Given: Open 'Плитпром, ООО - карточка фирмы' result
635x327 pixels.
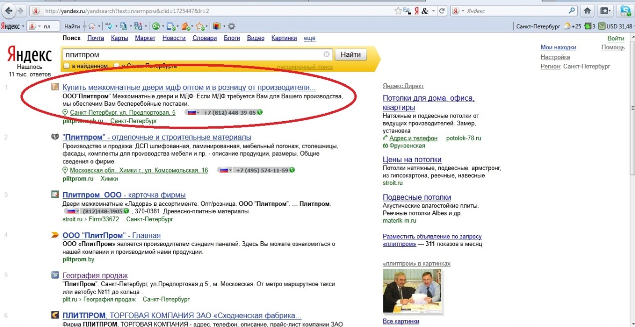Looking at the screenshot, I should tap(124, 195).
